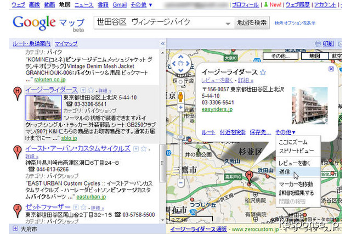Click the red marker J in results list
Screen dimensions: 351x234
[x=17, y=211]
